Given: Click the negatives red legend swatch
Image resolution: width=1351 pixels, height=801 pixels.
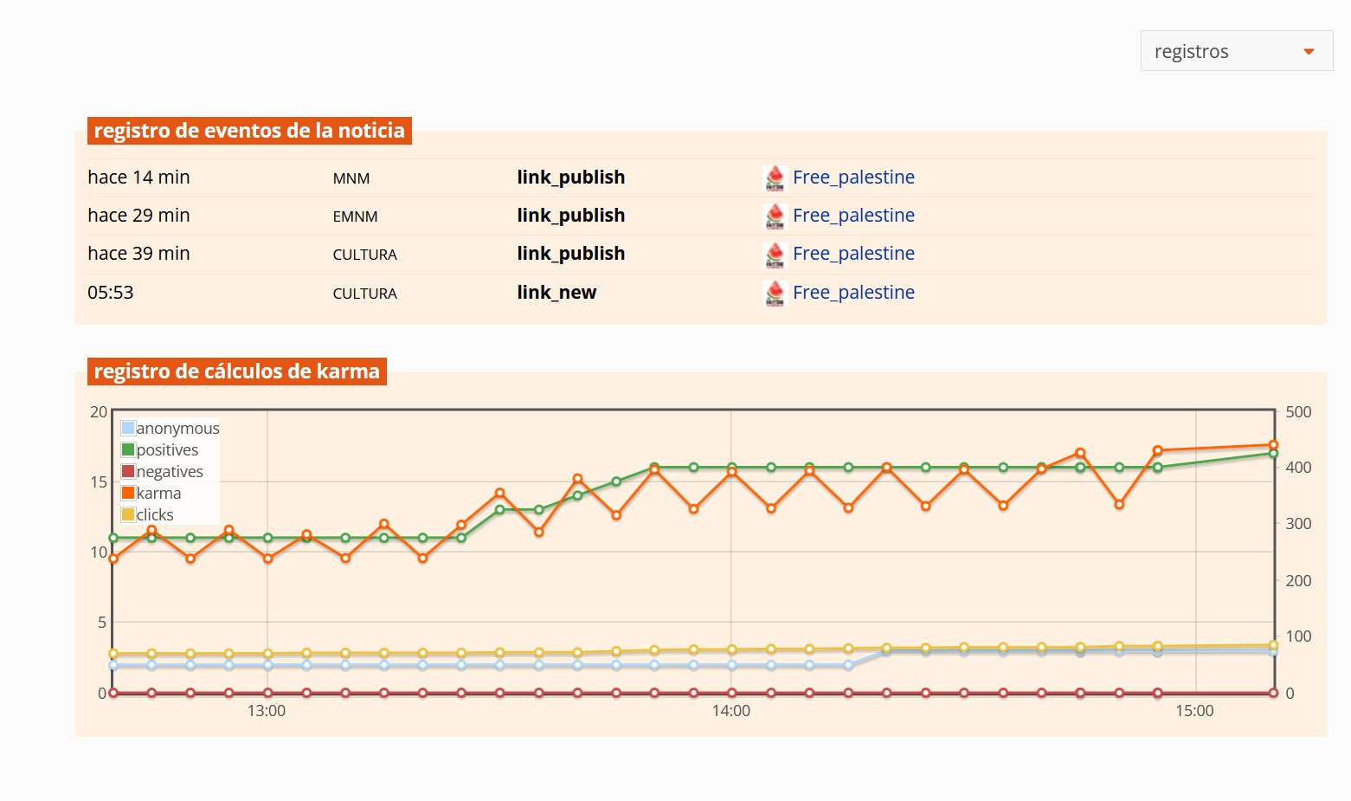Looking at the screenshot, I should tap(128, 471).
